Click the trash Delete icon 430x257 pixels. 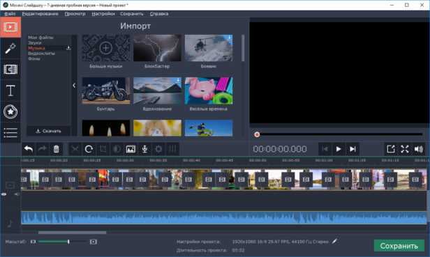pyautogui.click(x=56, y=149)
